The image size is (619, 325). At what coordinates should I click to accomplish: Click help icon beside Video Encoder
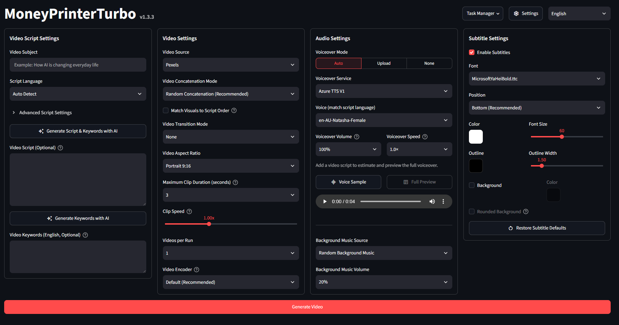tap(197, 270)
